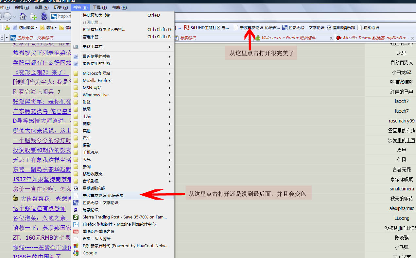
Task: Click the Home toolbar icon
Action: [x=23, y=16]
